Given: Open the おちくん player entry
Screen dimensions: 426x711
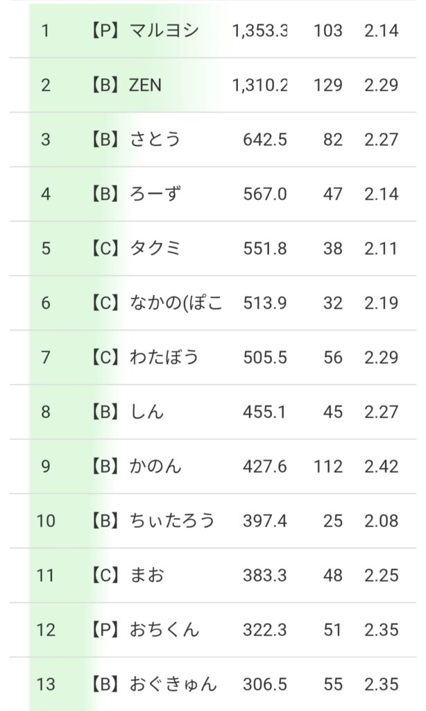Looking at the screenshot, I should 164,629.
